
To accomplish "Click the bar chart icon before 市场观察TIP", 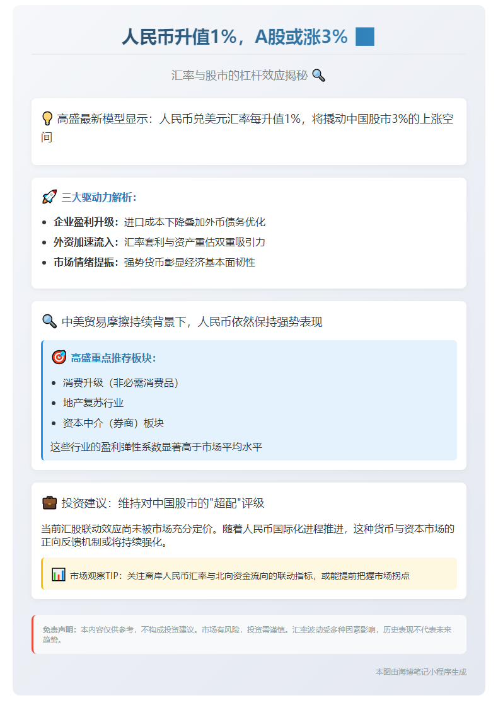I will [x=59, y=575].
